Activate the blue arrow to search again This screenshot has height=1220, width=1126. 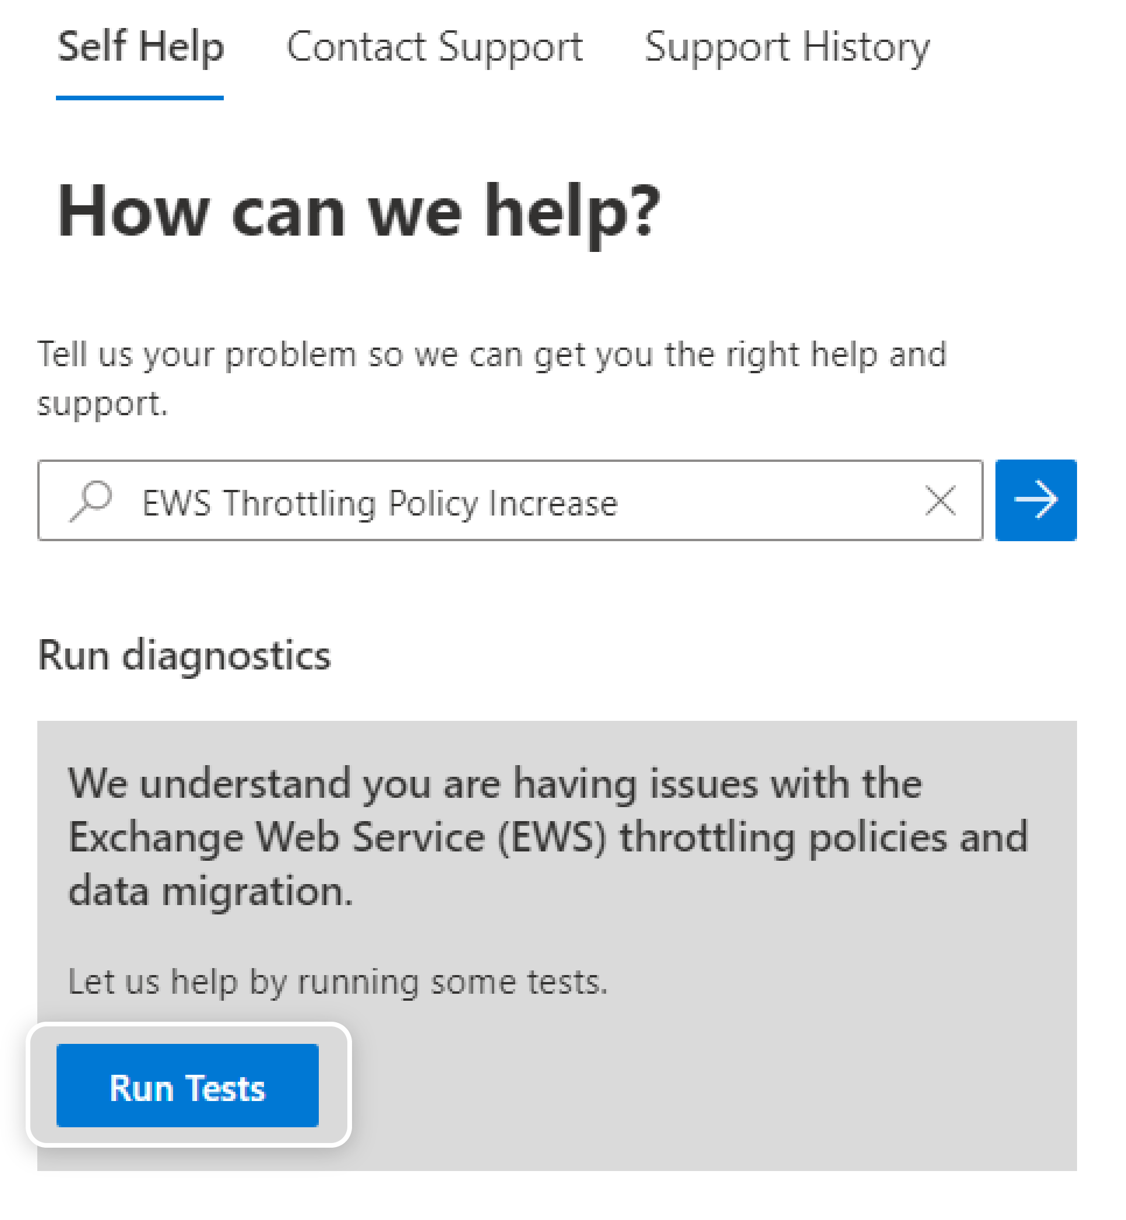click(1035, 500)
